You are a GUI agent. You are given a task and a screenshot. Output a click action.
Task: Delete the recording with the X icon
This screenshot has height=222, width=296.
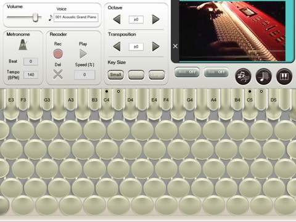click(58, 75)
